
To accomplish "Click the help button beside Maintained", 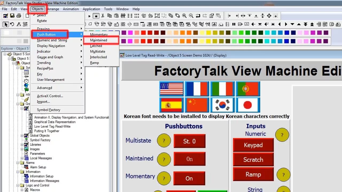I will coord(164,159).
